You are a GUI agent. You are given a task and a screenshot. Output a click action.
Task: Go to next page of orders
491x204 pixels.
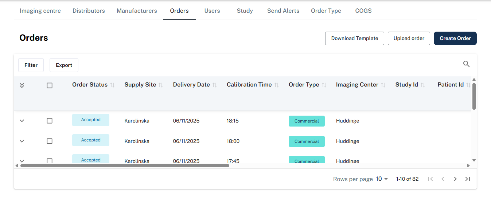[x=455, y=179]
